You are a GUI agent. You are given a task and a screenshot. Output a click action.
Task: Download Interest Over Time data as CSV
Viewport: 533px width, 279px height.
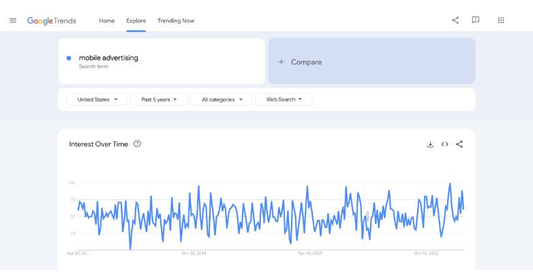[430, 144]
